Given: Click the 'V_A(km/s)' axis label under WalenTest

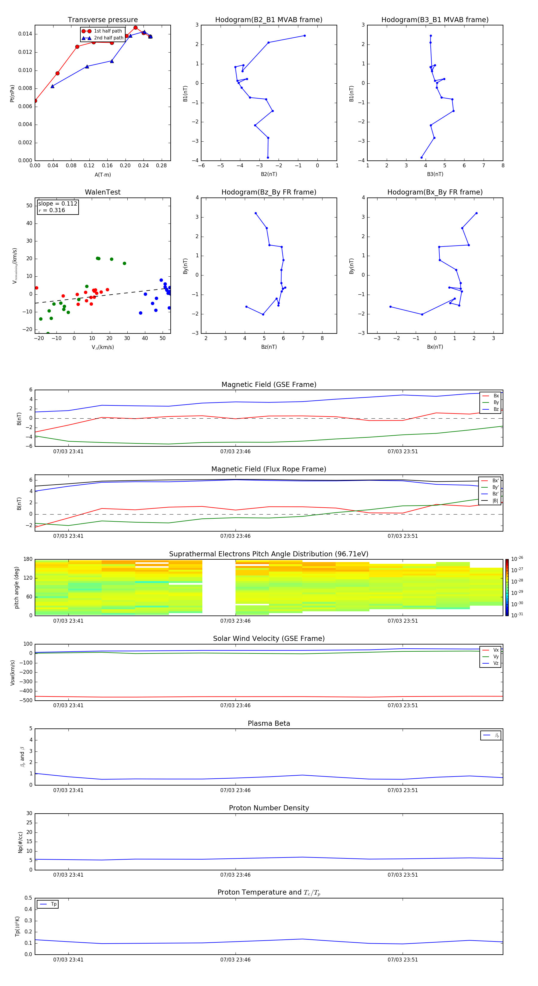Looking at the screenshot, I should point(103,347).
